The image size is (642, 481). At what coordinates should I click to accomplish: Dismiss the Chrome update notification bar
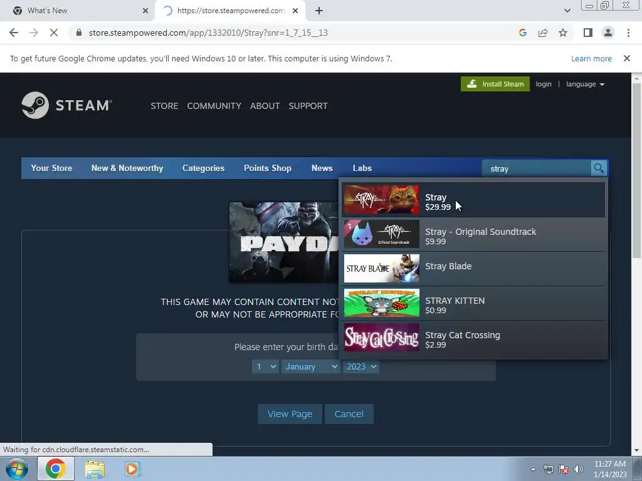[x=626, y=58]
